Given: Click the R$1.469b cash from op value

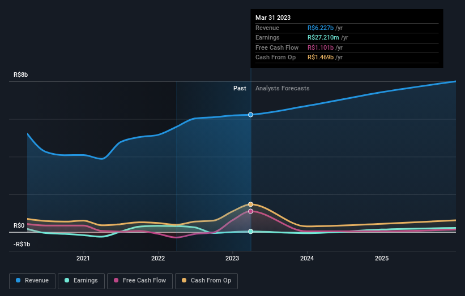Looking at the screenshot, I should (321, 58).
